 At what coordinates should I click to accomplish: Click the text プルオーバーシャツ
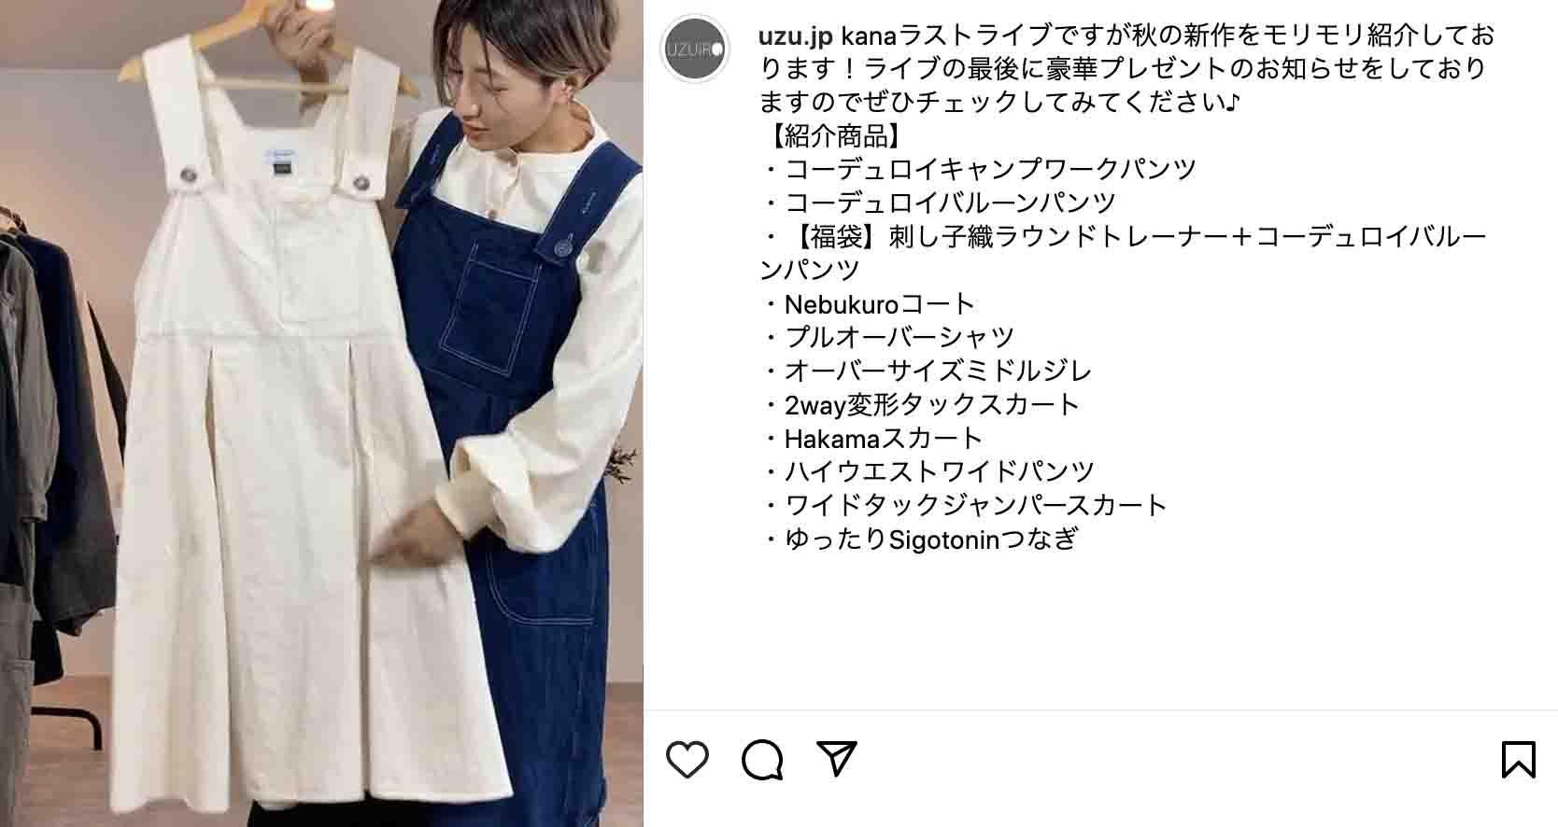[x=899, y=337]
